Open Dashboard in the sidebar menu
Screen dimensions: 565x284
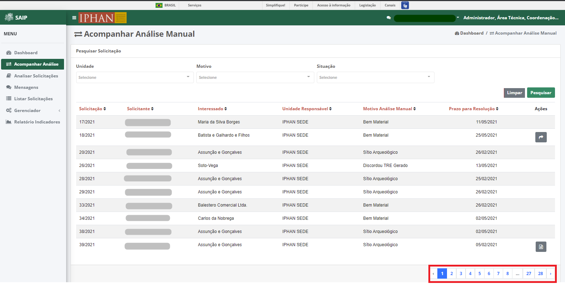pyautogui.click(x=26, y=52)
